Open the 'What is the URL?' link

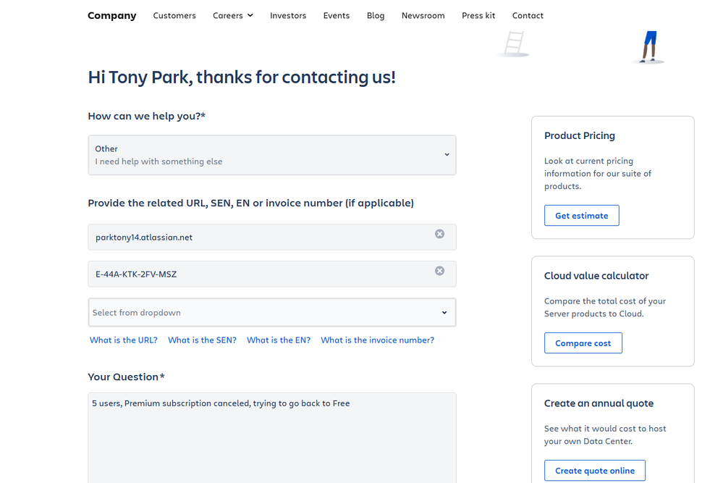pos(124,340)
